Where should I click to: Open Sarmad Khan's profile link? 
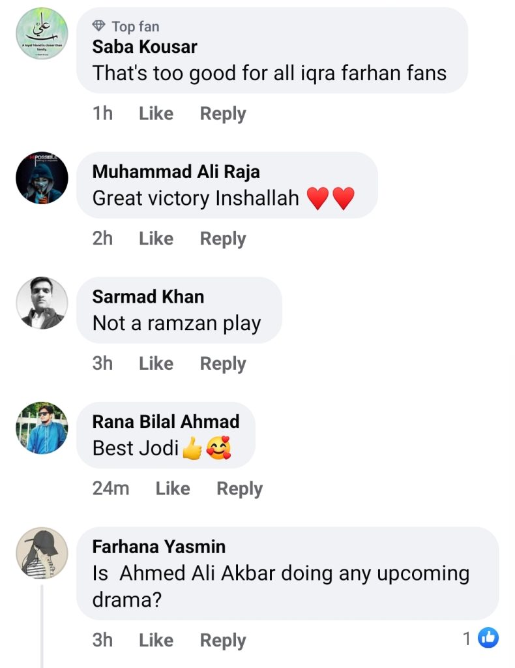point(147,297)
